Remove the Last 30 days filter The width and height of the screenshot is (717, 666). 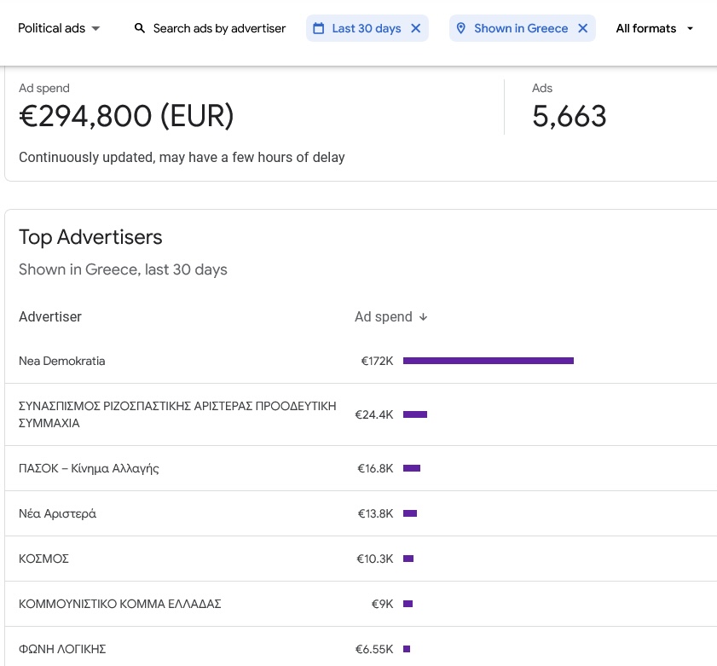416,28
